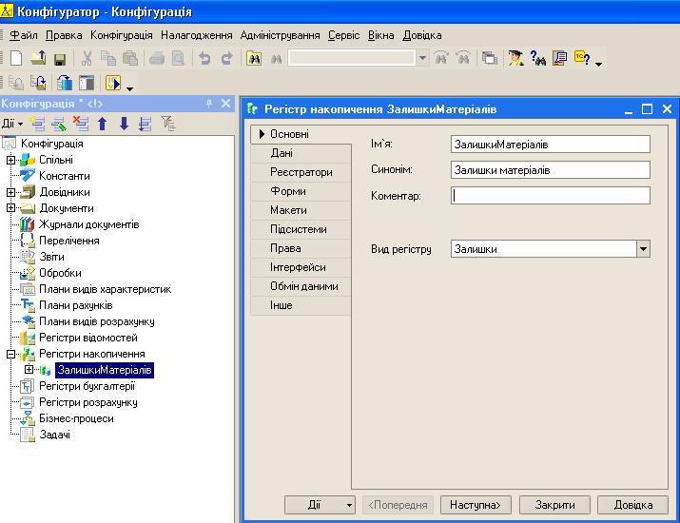Click the delete item red X icon
This screenshot has width=680, height=523.
coord(80,124)
